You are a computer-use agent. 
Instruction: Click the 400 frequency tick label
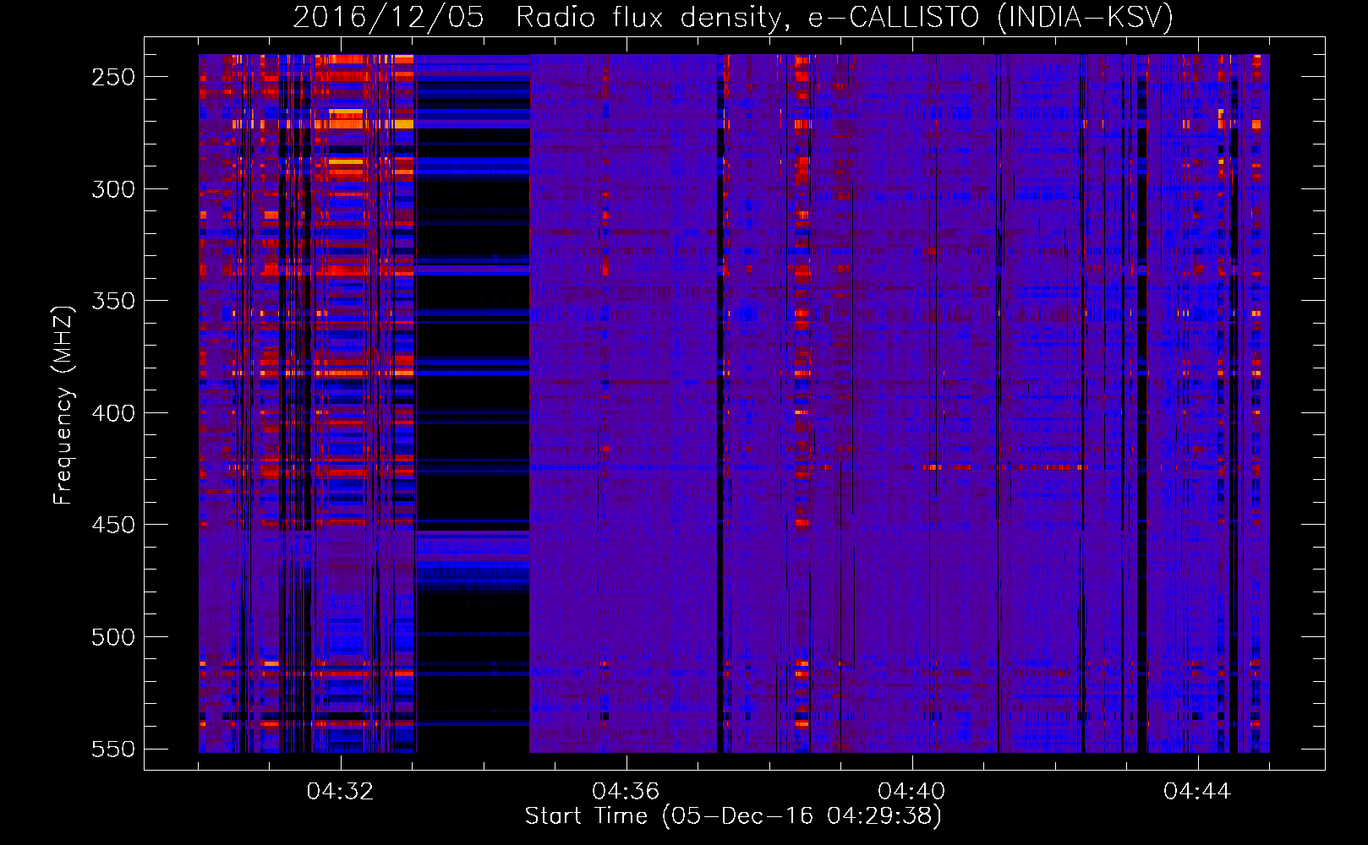[113, 413]
